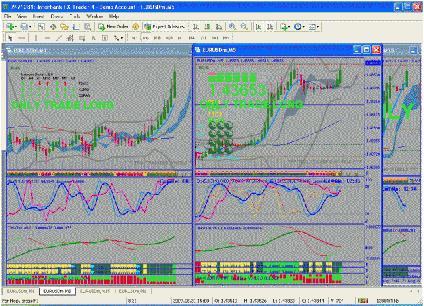
Task: Switch timeframe to M1
Action: [134, 38]
